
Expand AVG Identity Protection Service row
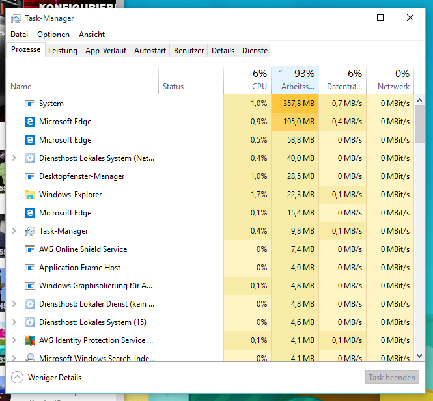tap(14, 340)
